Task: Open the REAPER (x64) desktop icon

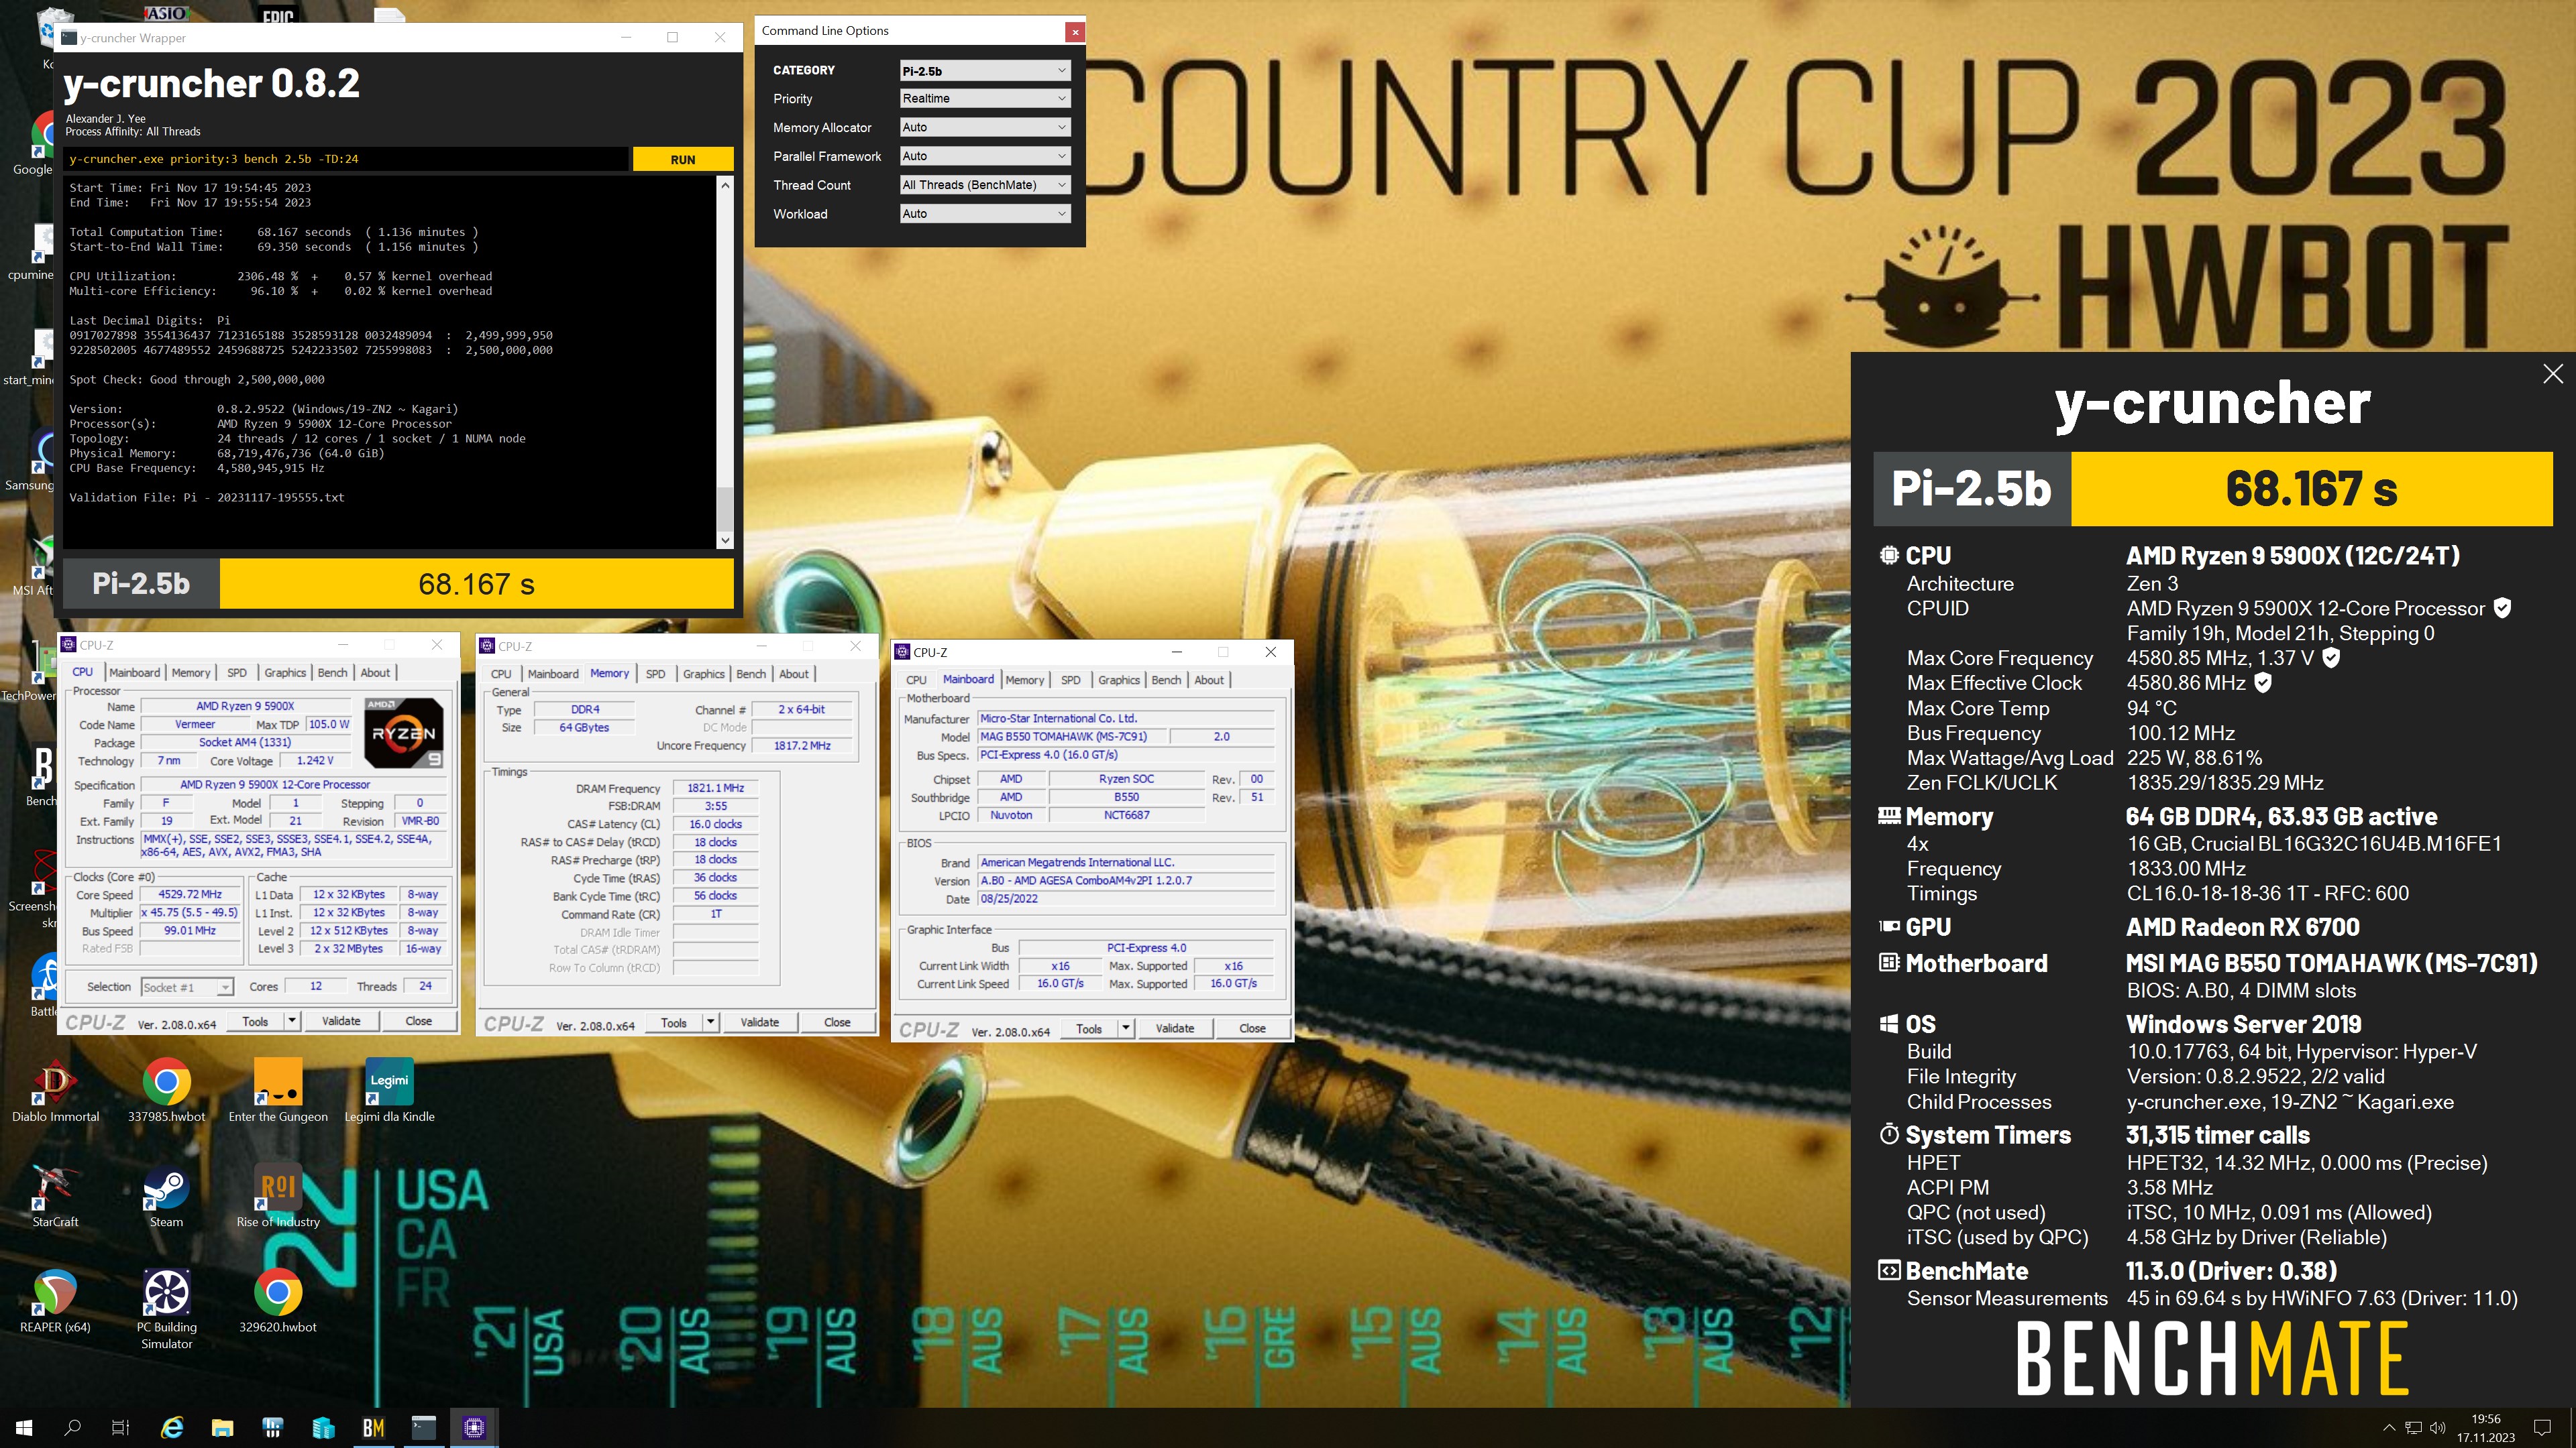Action: click(x=55, y=1301)
